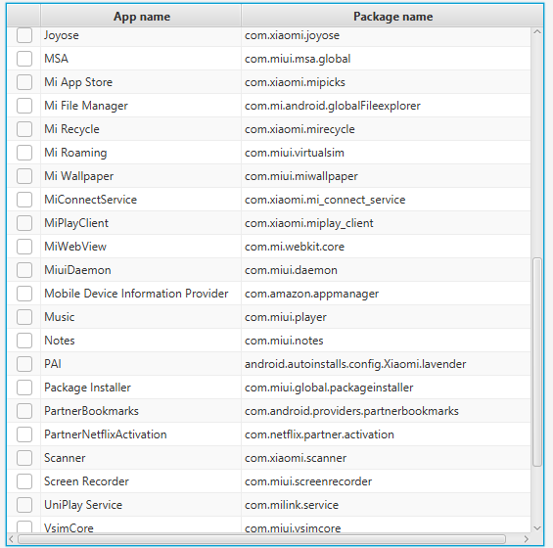Image resolution: width=553 pixels, height=548 pixels.
Task: Check the Scanner app checkbox
Action: click(24, 458)
